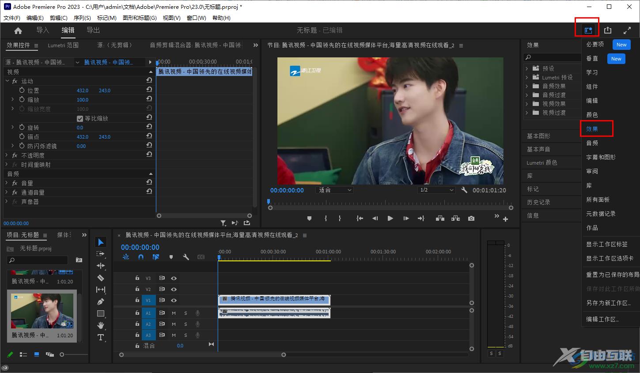This screenshot has width=640, height=373.
Task: Open timeline display settings wrench
Action: click(x=186, y=256)
